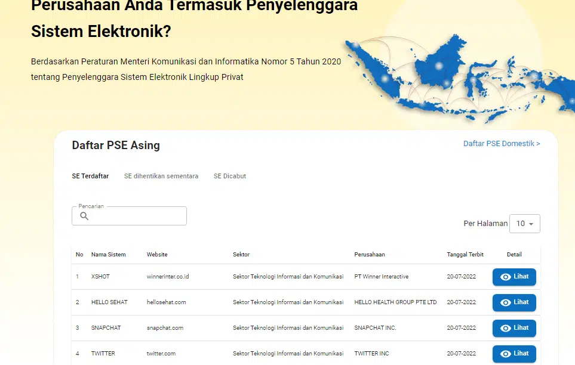This screenshot has width=575, height=365.
Task: Click winnerinter.co.id website cell
Action: (x=168, y=277)
